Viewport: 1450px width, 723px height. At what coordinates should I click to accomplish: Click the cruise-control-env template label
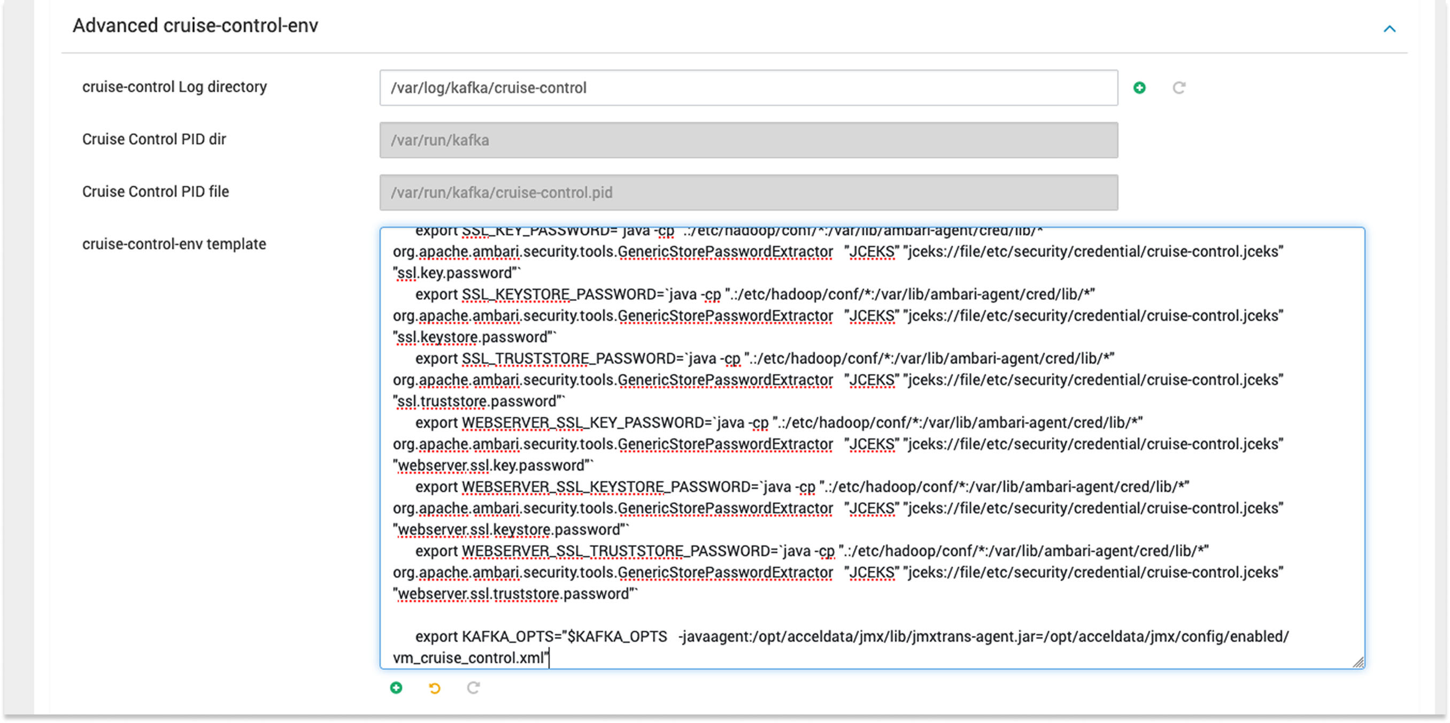174,244
